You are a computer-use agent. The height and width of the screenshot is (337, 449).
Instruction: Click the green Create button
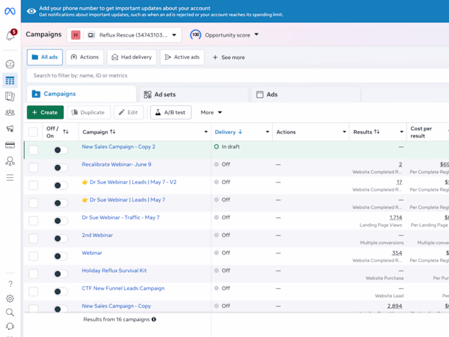click(46, 112)
